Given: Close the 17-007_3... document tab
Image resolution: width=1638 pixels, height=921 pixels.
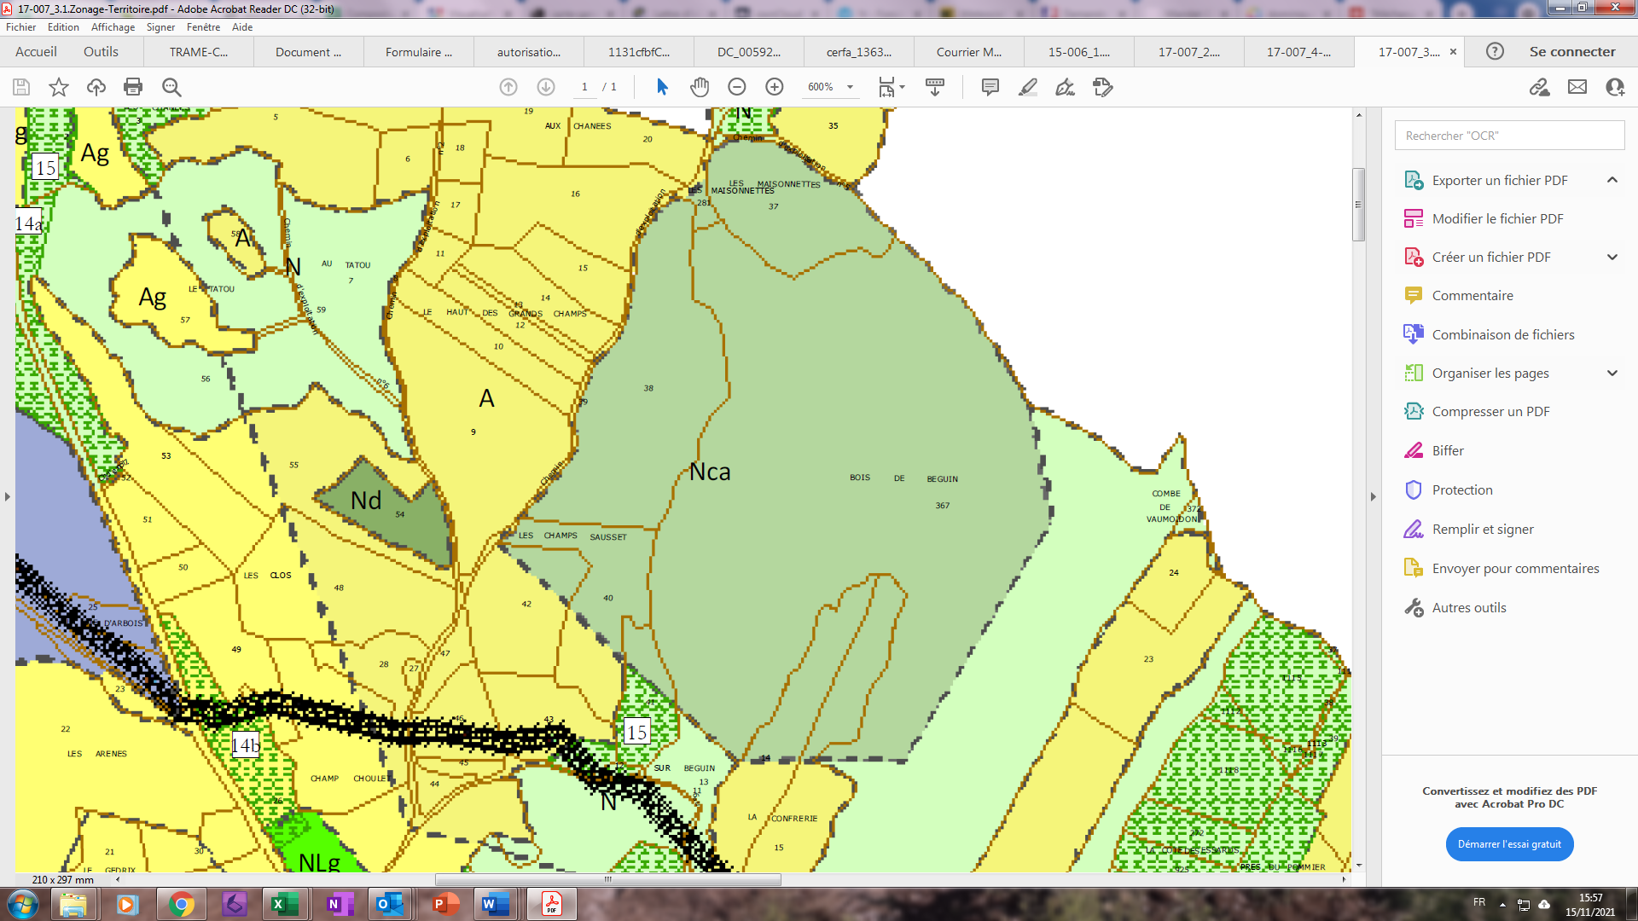Looking at the screenshot, I should [1453, 52].
